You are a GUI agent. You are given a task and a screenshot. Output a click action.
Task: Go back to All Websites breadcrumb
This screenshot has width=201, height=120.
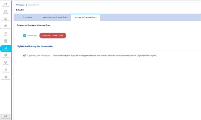pos(21,5)
